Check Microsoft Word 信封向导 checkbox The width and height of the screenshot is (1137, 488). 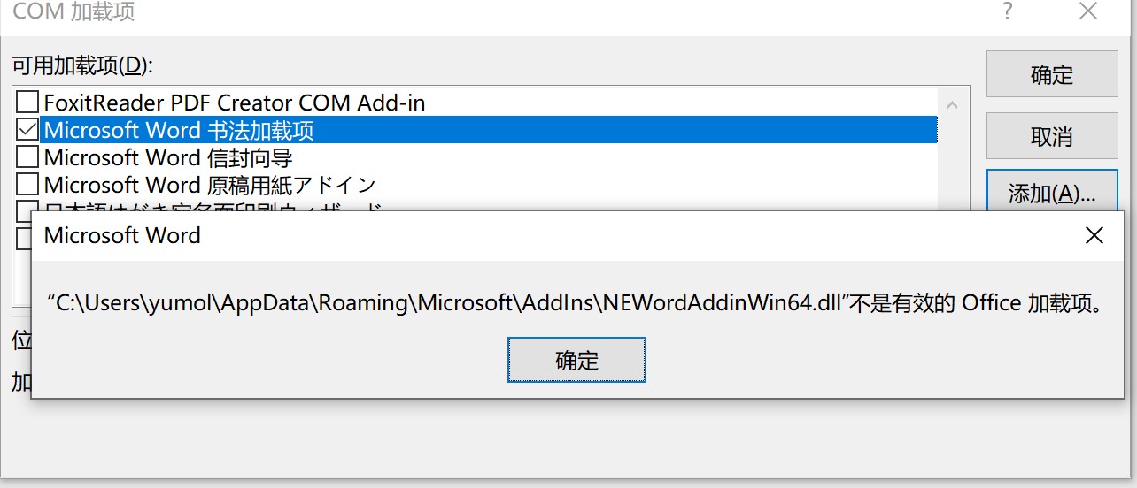point(28,157)
